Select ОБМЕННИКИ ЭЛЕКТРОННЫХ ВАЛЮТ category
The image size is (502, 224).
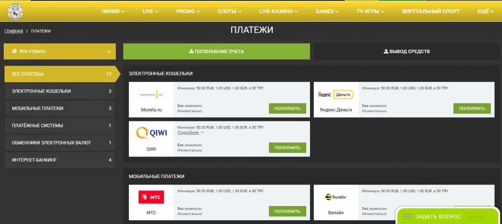(60, 143)
